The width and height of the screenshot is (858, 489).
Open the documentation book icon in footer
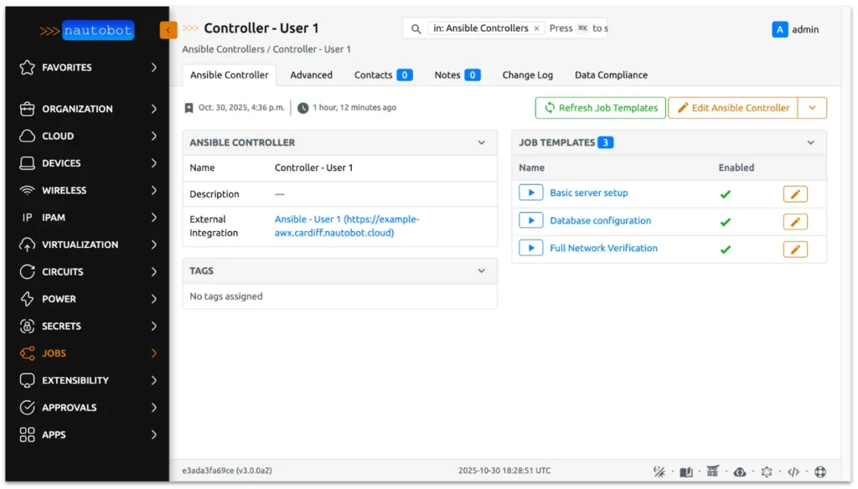click(x=686, y=471)
